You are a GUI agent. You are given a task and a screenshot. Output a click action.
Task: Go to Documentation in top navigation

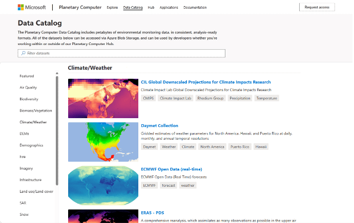(195, 8)
